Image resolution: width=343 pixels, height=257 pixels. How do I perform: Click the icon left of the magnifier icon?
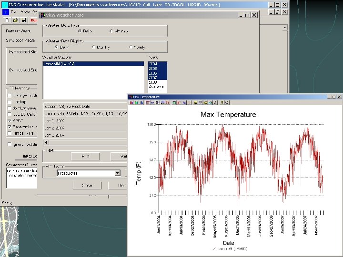[222, 102]
